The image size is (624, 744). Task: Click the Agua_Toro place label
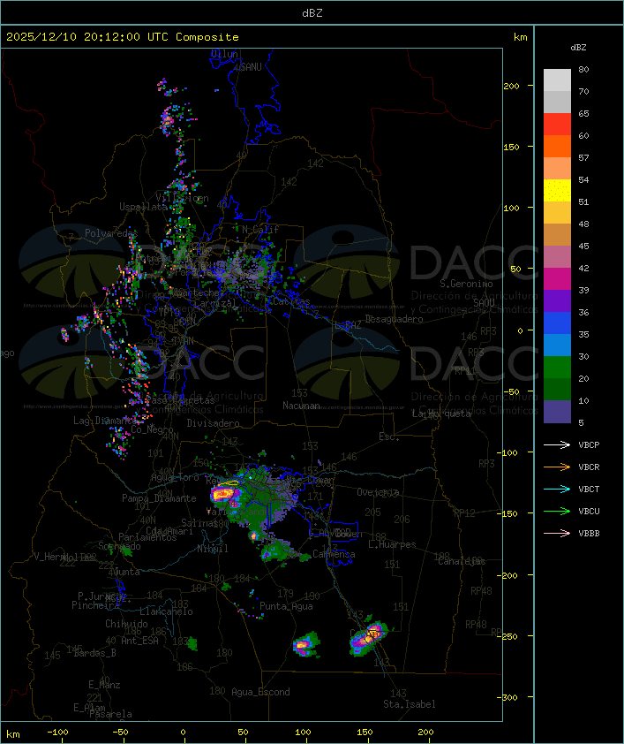175,477
